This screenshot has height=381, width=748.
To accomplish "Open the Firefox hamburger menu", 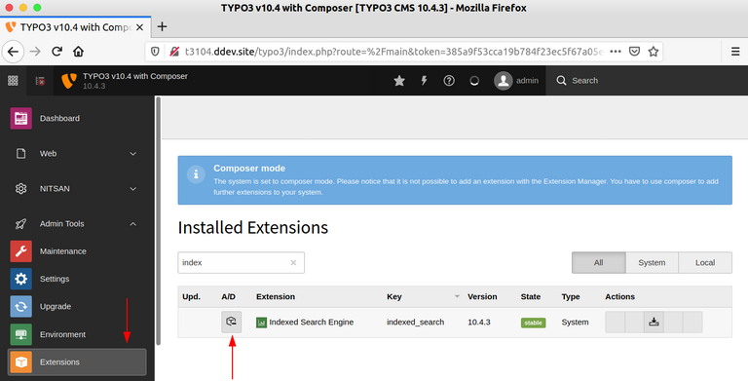I will click(735, 52).
